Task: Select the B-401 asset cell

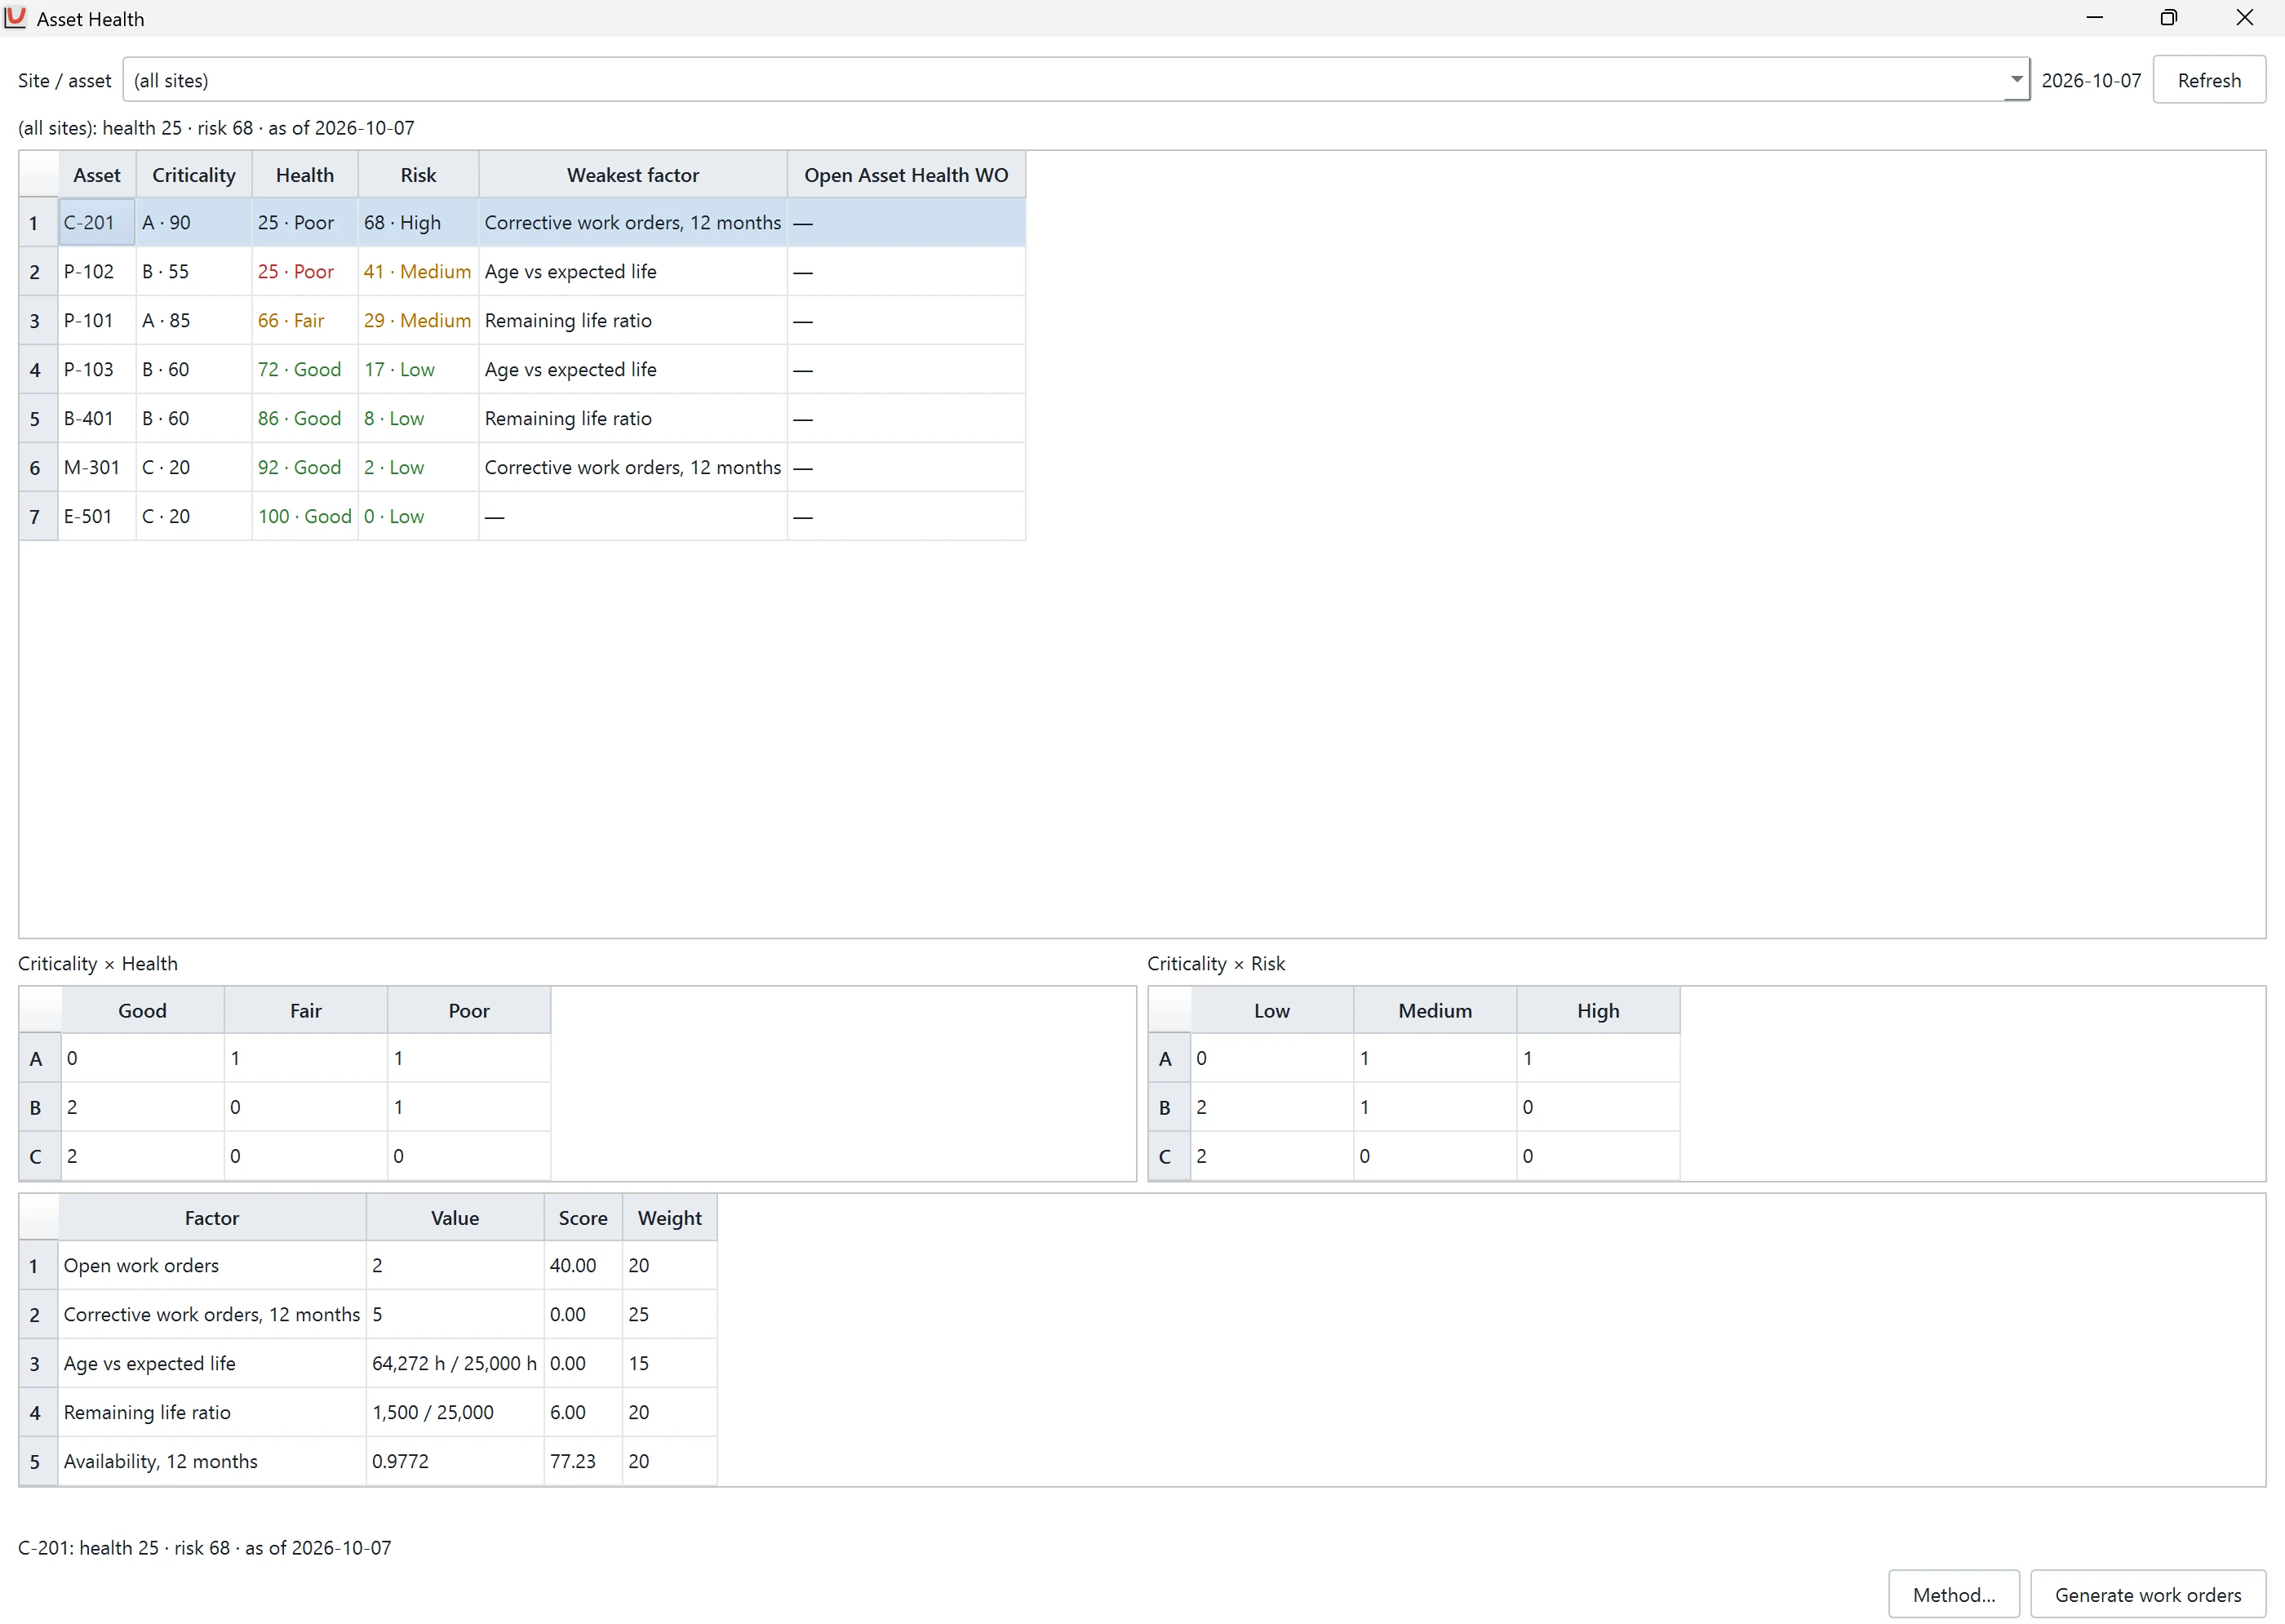Action: [97, 419]
